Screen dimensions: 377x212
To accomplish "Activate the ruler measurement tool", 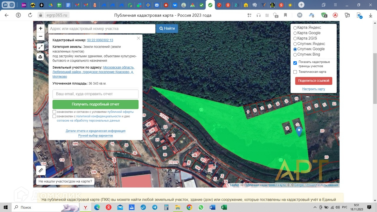I will [41, 170].
